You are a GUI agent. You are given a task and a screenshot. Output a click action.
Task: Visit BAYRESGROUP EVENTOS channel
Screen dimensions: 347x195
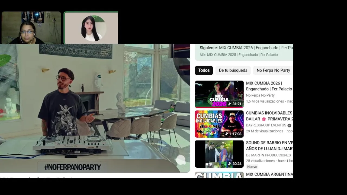266,125
